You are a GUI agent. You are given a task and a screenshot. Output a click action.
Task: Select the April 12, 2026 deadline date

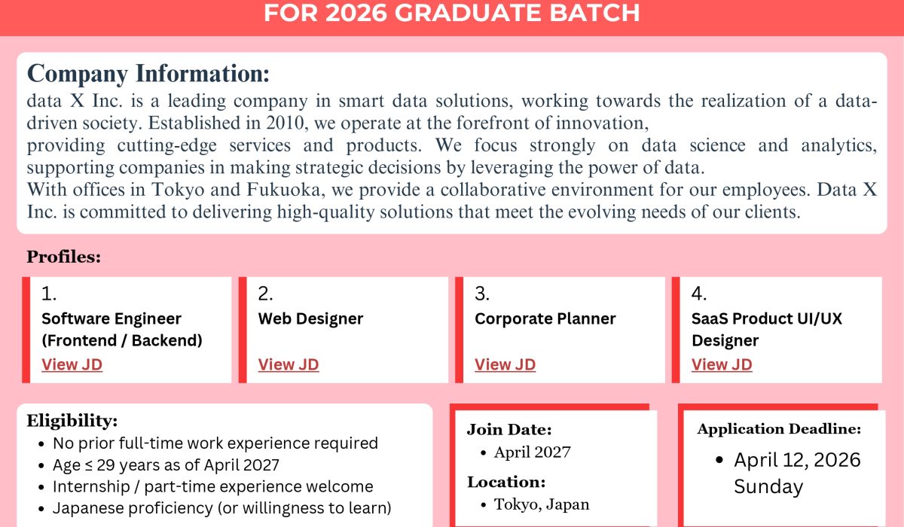tap(797, 460)
